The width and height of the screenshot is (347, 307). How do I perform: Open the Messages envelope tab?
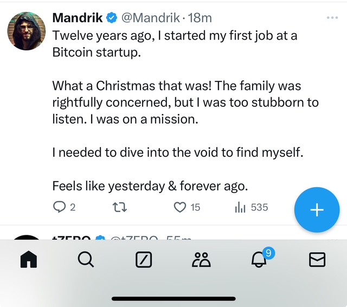[317, 260]
